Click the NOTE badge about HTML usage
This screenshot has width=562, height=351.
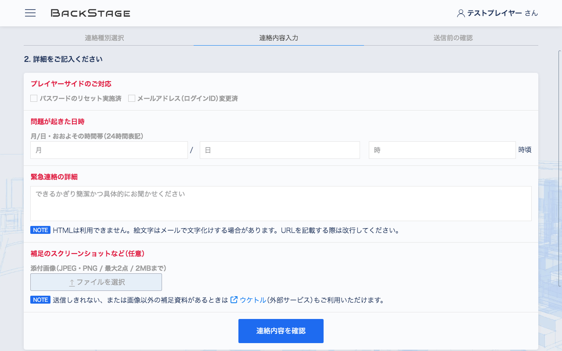[x=40, y=230]
